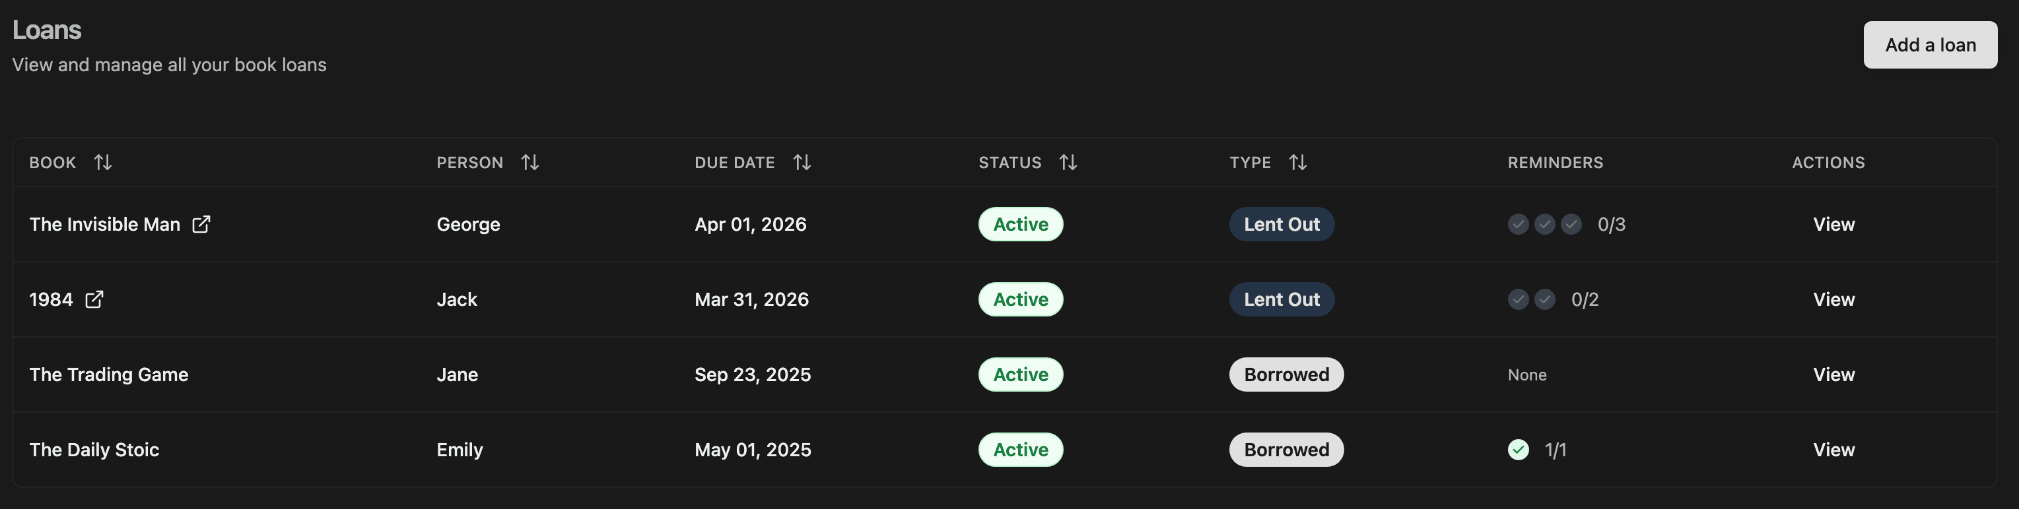Click The Trading Game book title
The width and height of the screenshot is (2019, 509).
pos(109,374)
